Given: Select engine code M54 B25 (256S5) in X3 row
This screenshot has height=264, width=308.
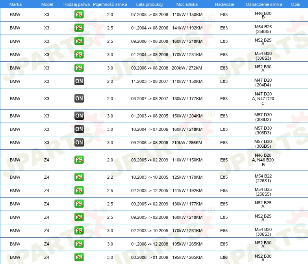Looking at the screenshot, I should click(263, 29).
